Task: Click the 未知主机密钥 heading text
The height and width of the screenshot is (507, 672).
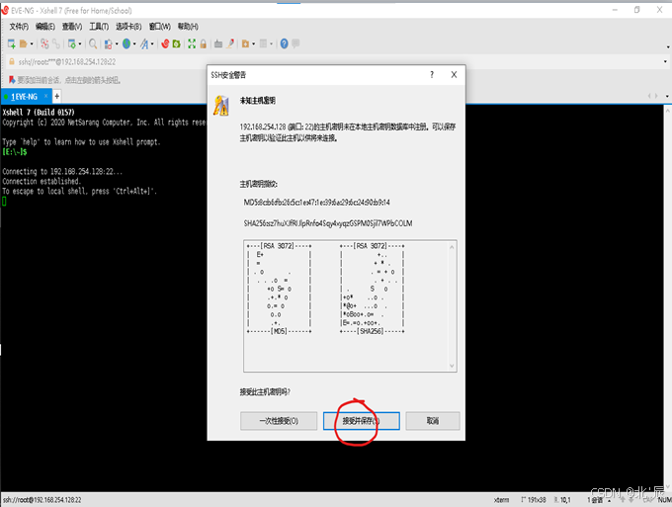Action: point(258,101)
